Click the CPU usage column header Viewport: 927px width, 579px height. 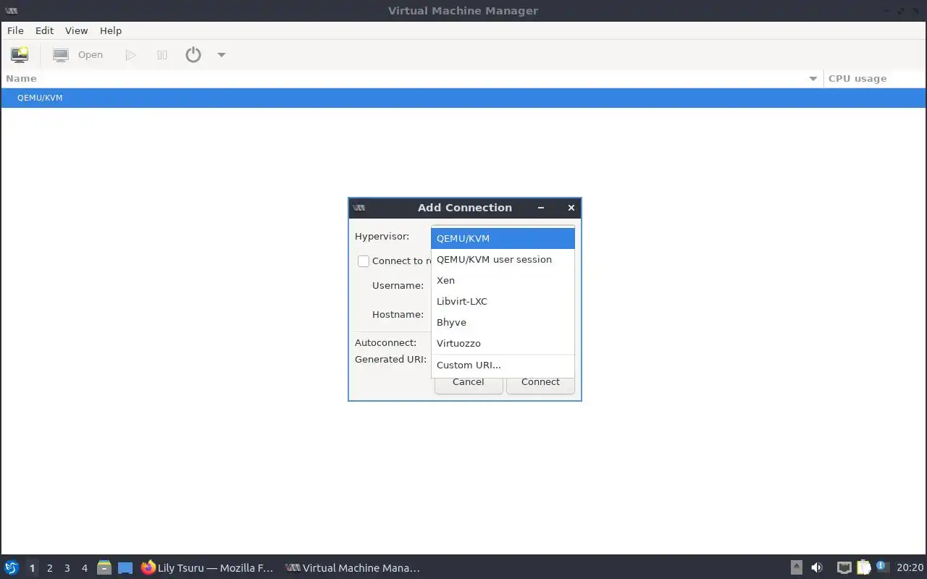tap(875, 78)
